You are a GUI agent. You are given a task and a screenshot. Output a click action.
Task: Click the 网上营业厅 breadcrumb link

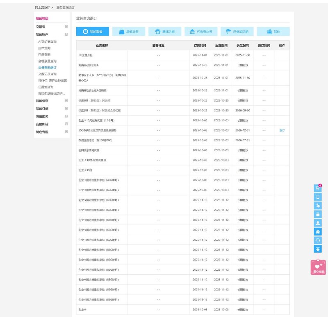41,8
